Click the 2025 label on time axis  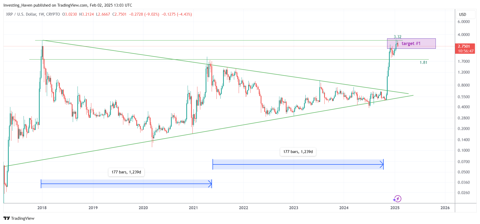pyautogui.click(x=395, y=208)
